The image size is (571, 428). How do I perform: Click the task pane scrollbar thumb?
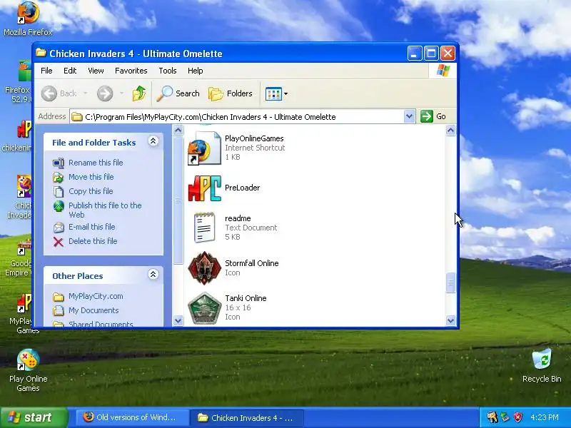(x=178, y=200)
